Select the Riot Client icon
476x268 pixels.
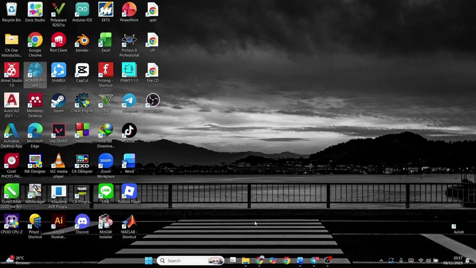(58, 43)
